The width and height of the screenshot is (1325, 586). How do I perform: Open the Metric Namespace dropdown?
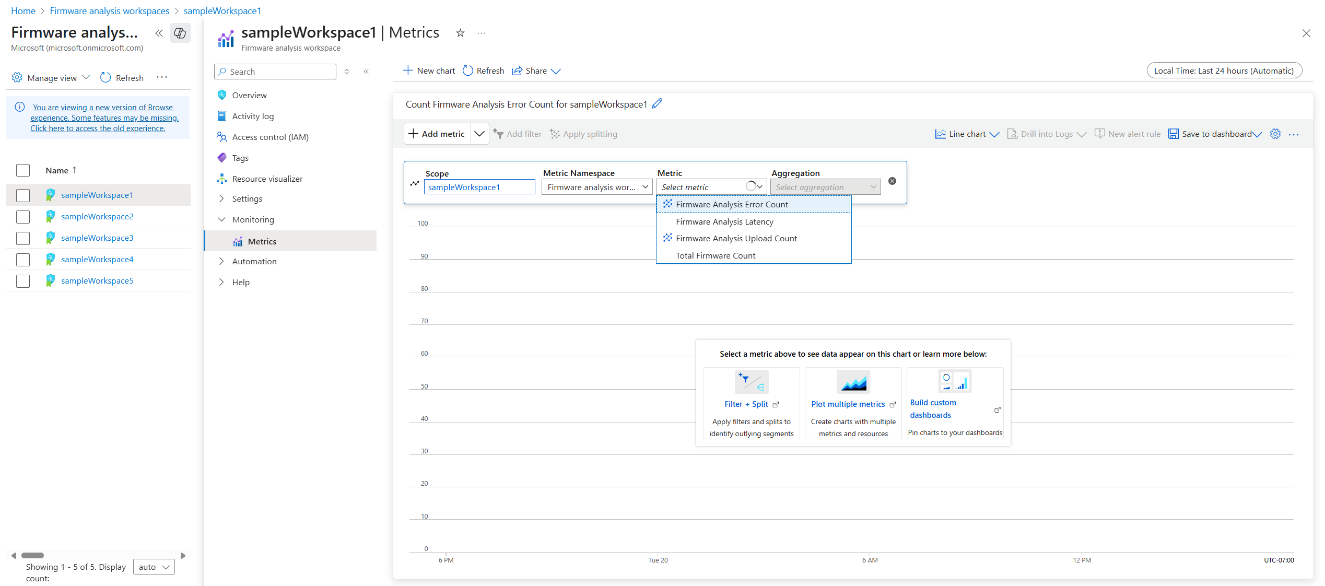[597, 187]
